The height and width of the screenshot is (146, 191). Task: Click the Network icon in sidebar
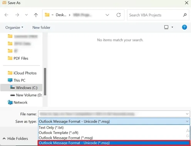(x=10, y=103)
